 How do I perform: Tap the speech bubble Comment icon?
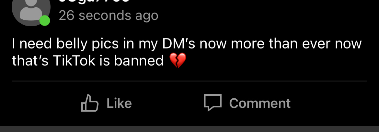tap(213, 103)
